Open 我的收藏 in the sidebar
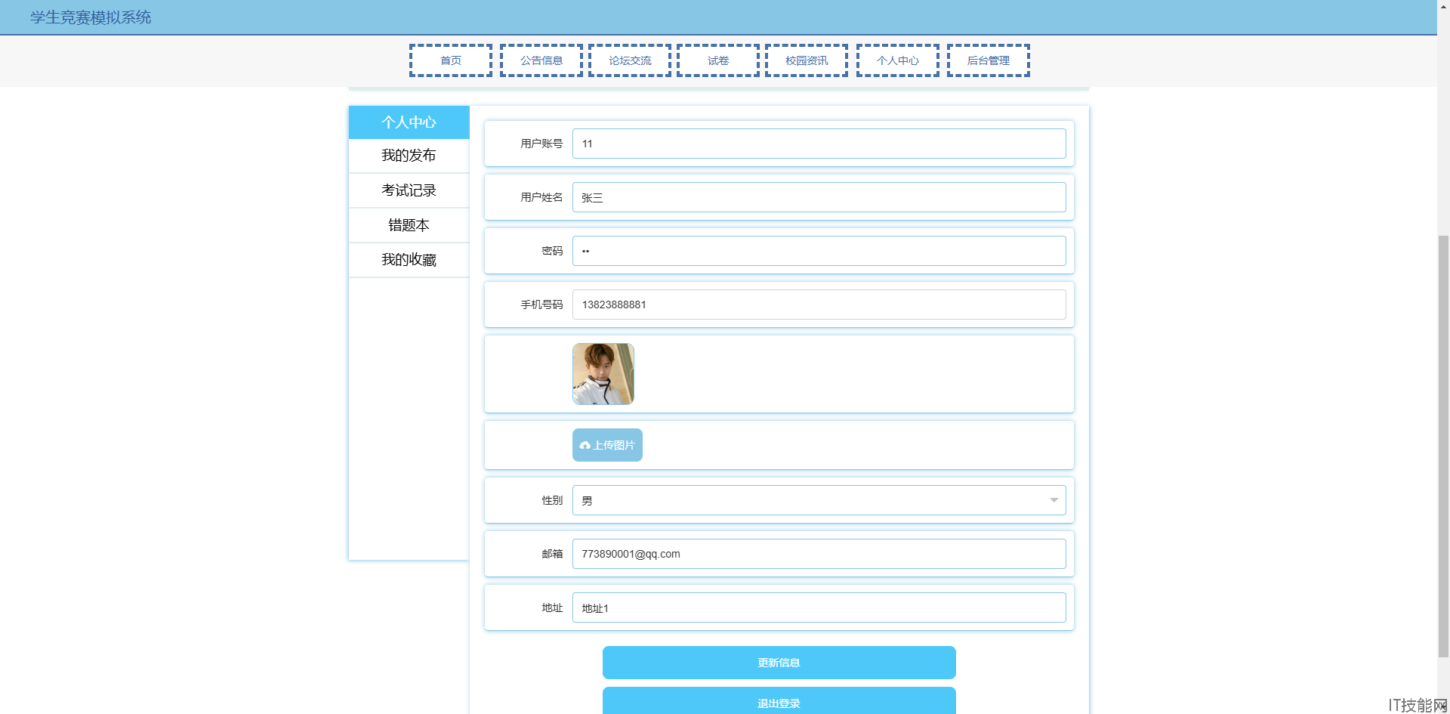 pyautogui.click(x=409, y=260)
